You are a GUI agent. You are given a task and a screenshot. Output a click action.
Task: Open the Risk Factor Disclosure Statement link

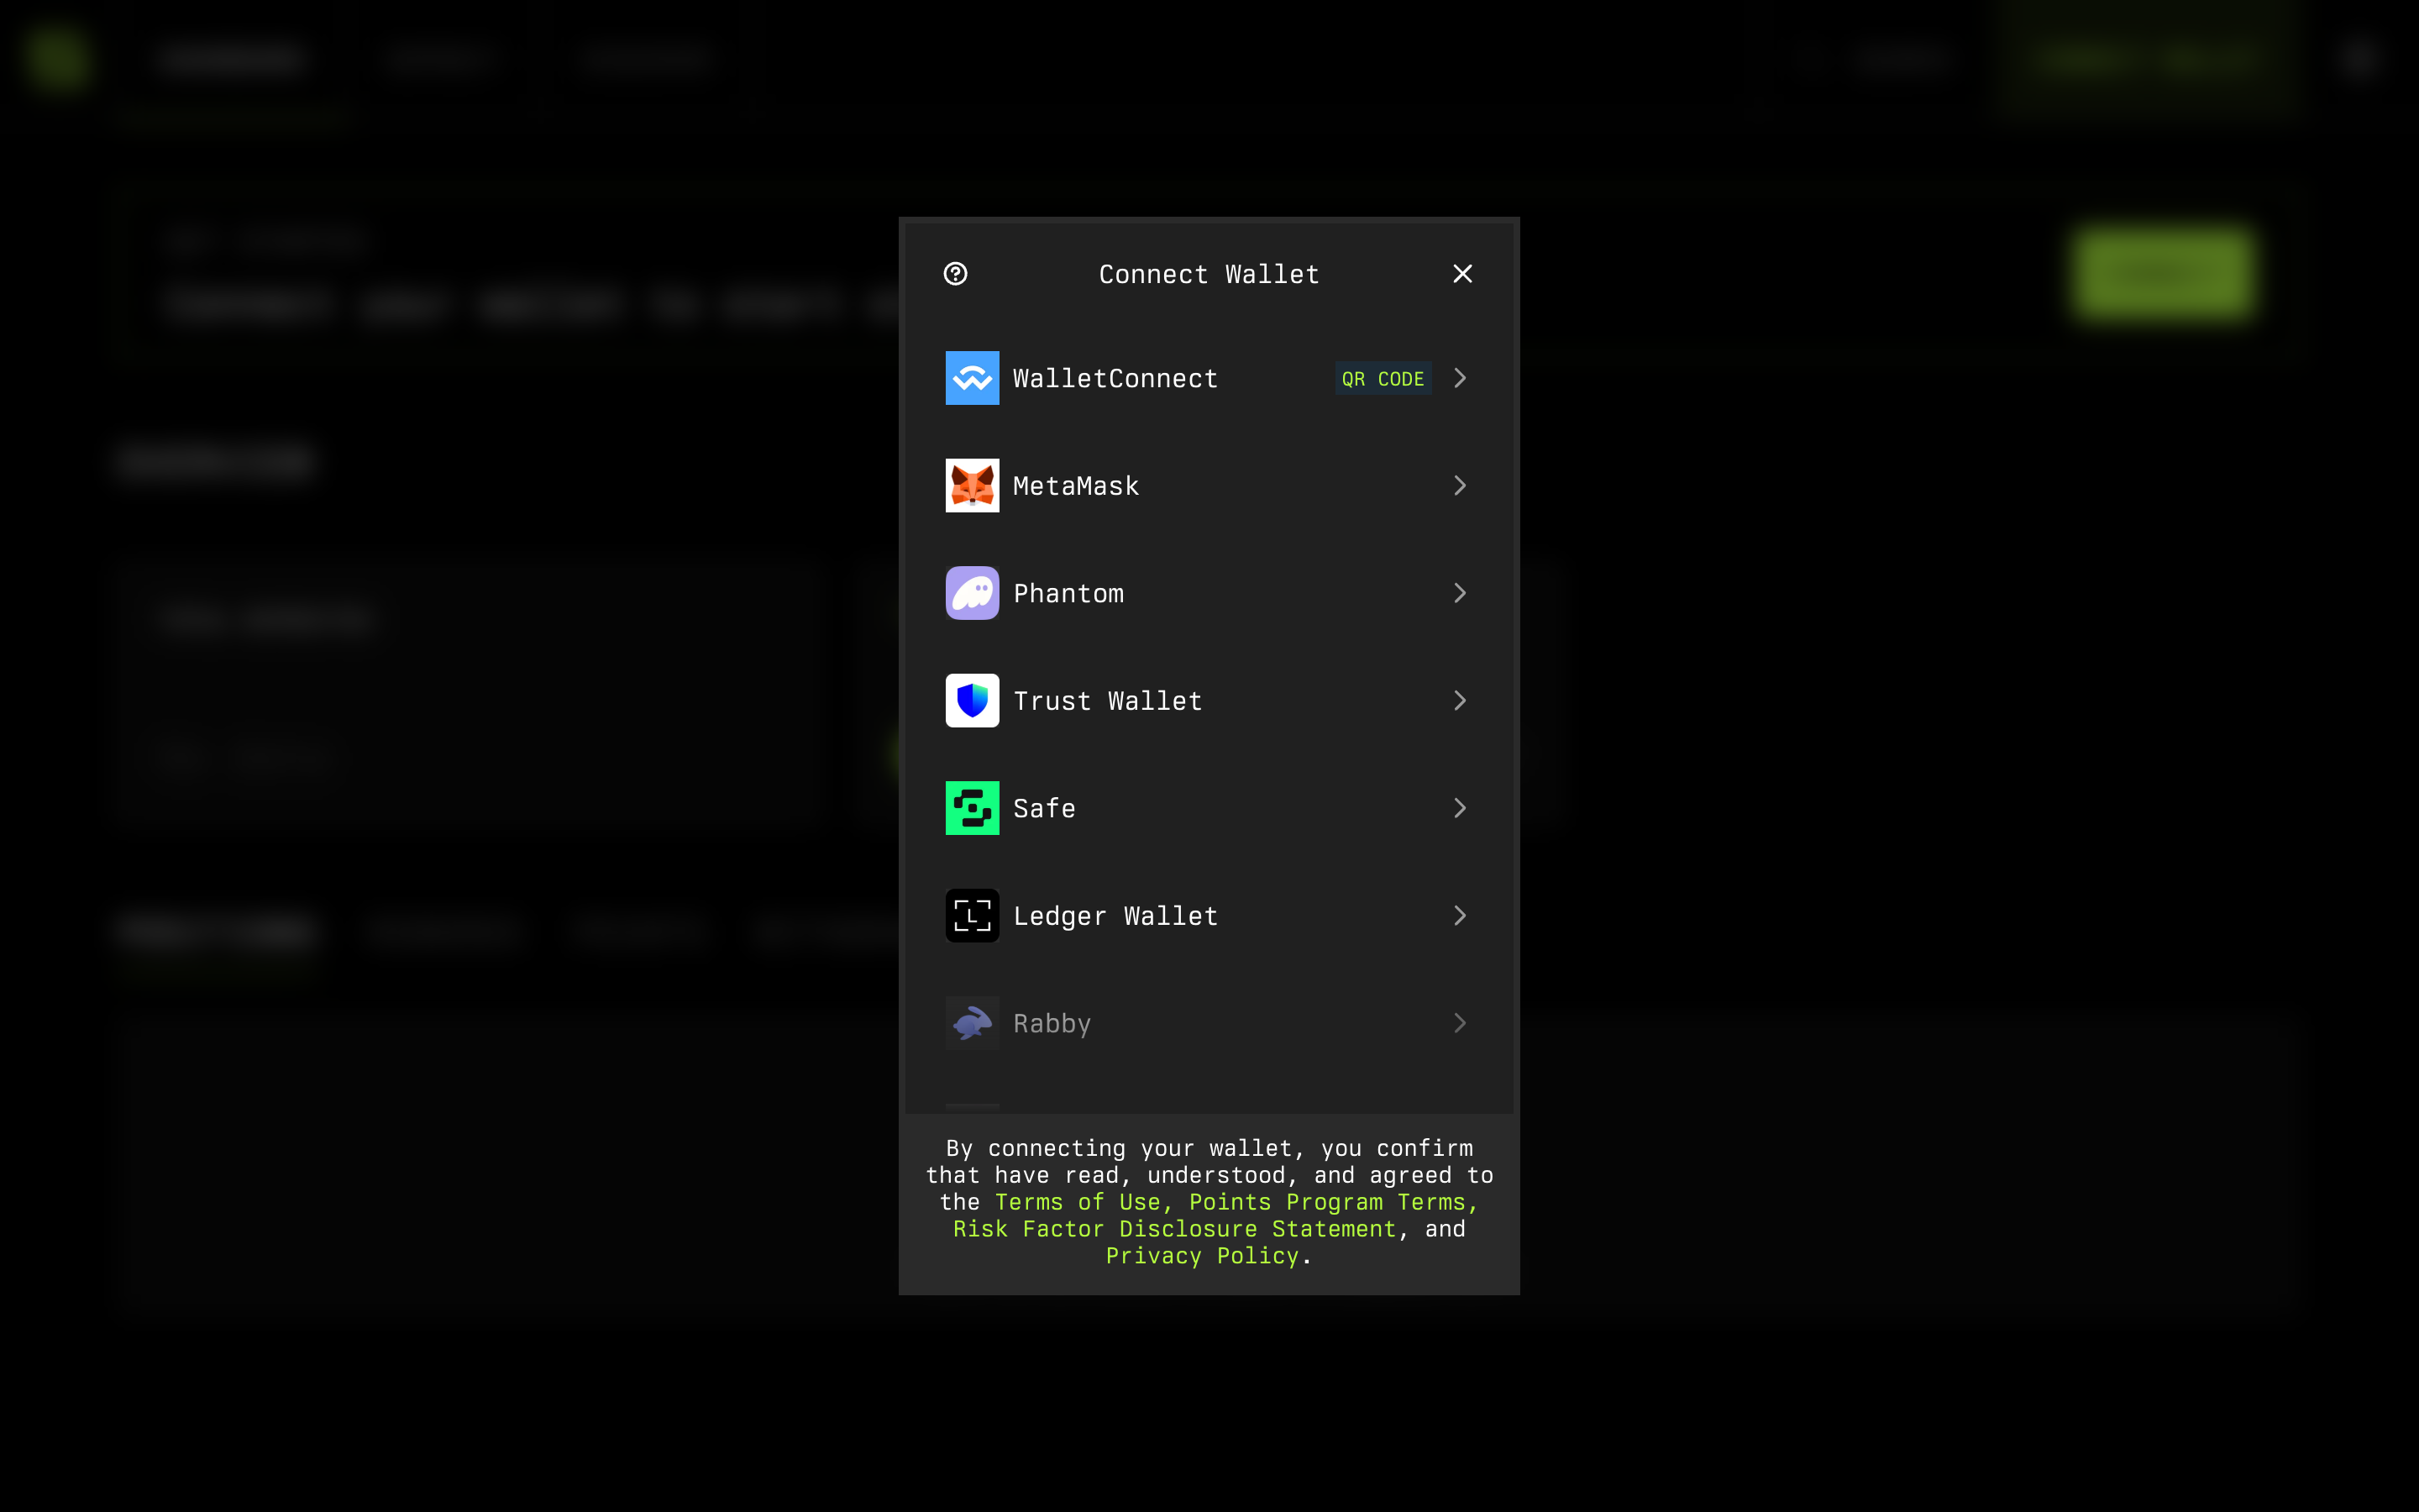[x=1174, y=1229]
